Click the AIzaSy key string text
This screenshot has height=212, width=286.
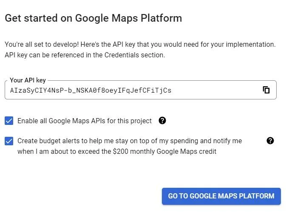point(91,90)
